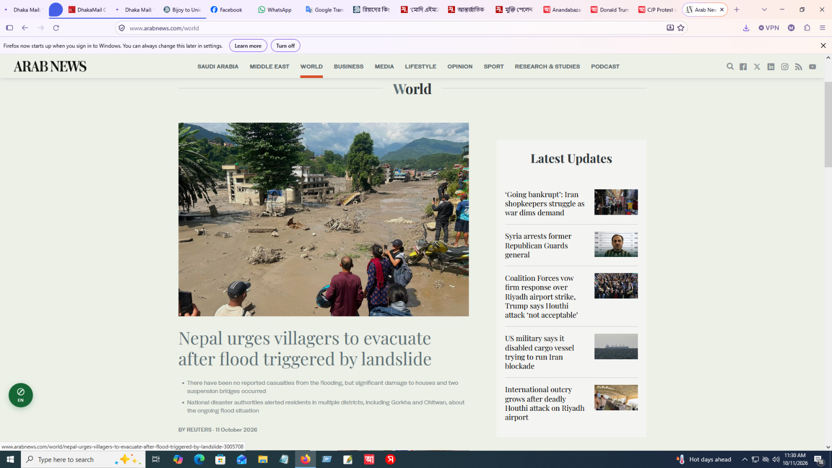Open Microsoft Edge from the taskbar
832x468 pixels.
[x=199, y=459]
